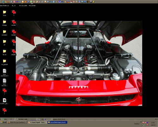The width and height of the screenshot is (158, 127).
Task: Open the Start menu
Action: (3, 122)
